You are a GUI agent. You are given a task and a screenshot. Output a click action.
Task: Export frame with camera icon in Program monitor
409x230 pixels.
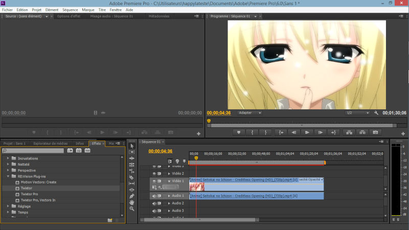click(375, 132)
